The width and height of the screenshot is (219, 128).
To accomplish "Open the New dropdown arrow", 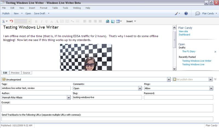I will coord(22,14).
